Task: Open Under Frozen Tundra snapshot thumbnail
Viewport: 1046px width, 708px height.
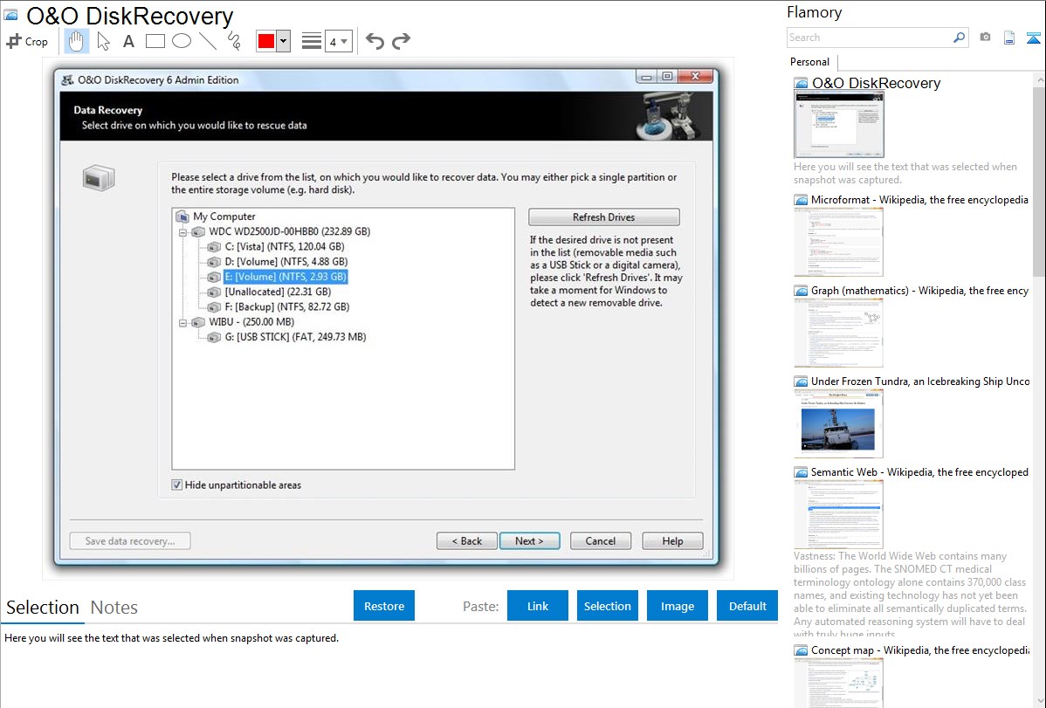Action: coord(838,423)
